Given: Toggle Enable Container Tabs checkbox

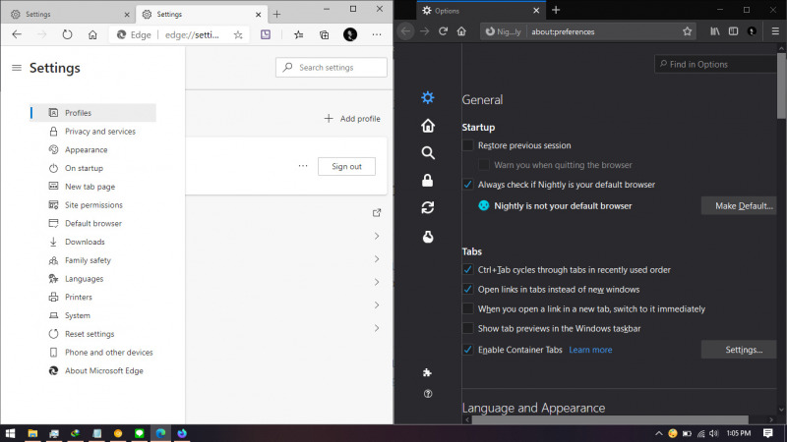Looking at the screenshot, I should point(467,350).
